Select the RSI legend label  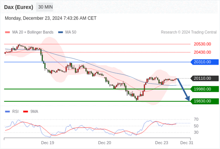(x=16, y=112)
